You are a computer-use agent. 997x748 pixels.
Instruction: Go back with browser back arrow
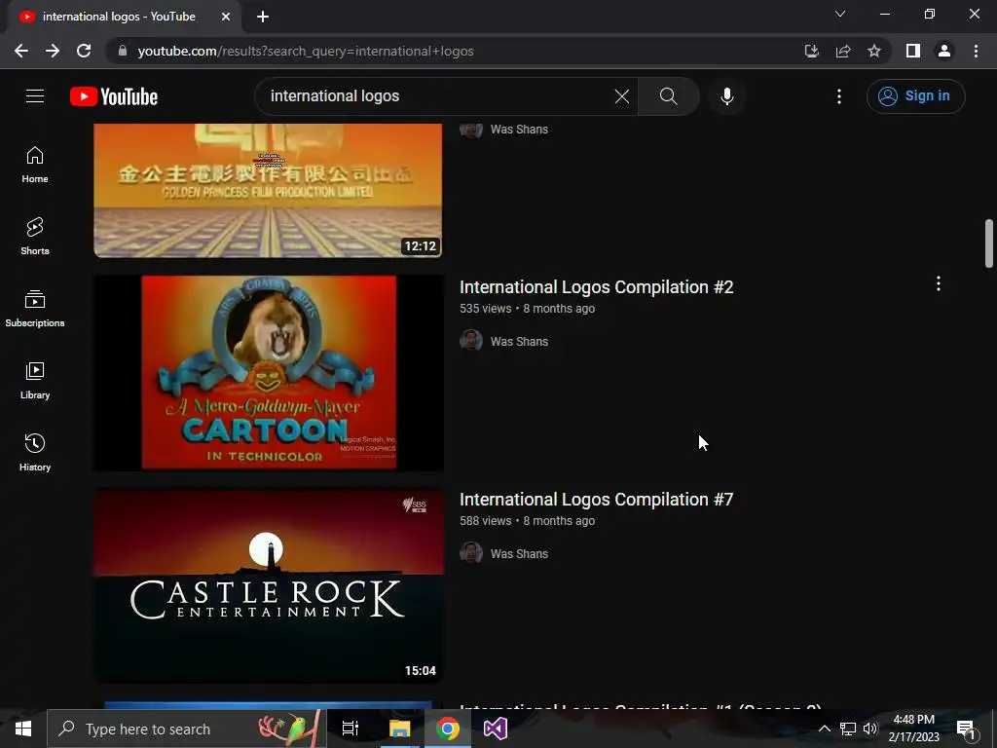(21, 51)
